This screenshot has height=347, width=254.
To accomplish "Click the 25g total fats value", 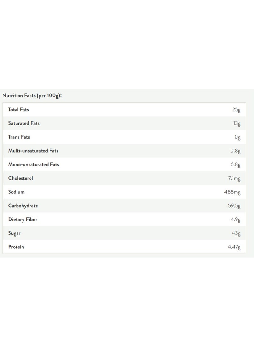I will pyautogui.click(x=236, y=110).
